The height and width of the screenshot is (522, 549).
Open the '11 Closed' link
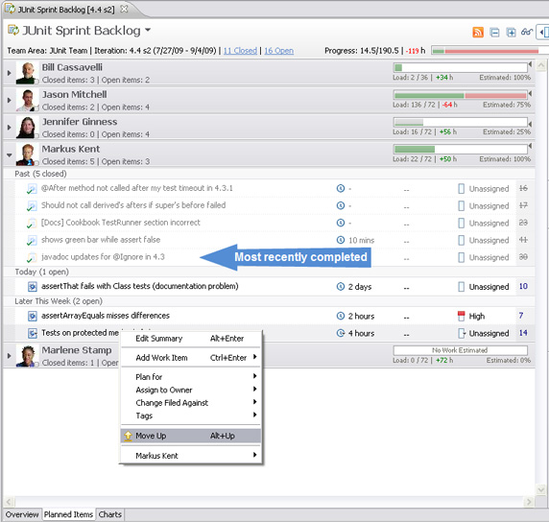[240, 51]
